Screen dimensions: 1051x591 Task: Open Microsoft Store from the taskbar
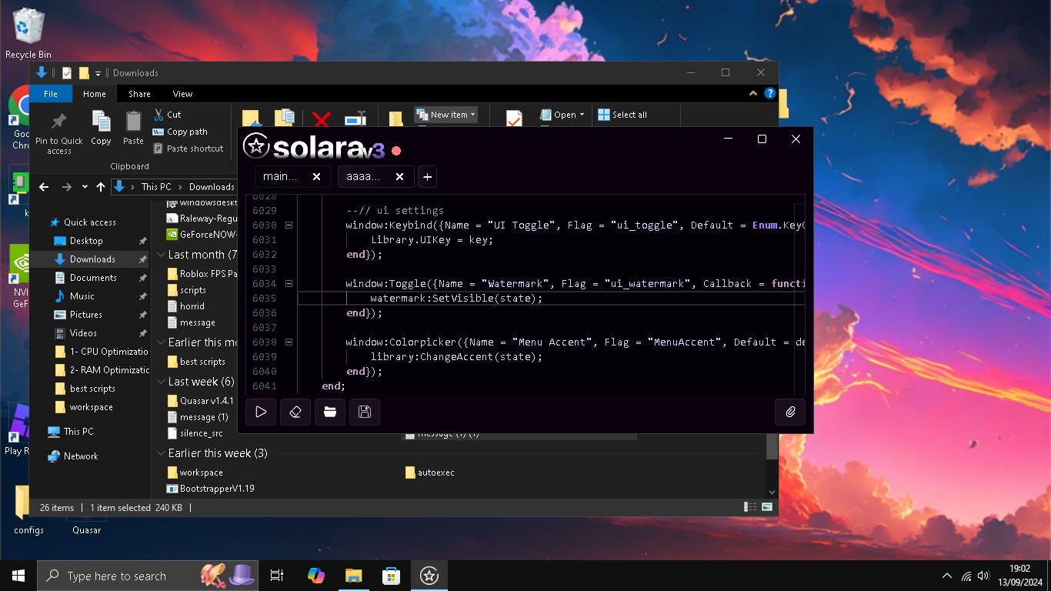[392, 576]
